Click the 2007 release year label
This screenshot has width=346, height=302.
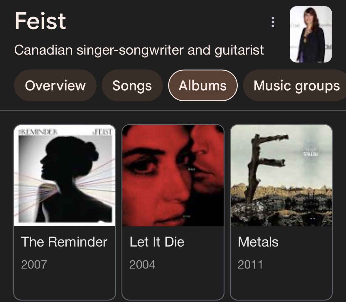34,264
